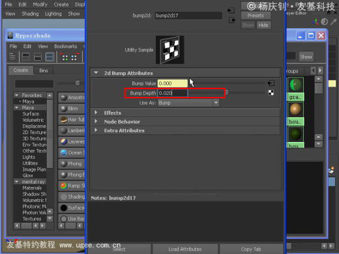Click the Load Attributes button
The height and width of the screenshot is (254, 339).
[185, 249]
